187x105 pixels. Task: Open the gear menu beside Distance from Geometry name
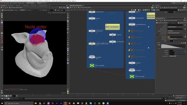179,23
